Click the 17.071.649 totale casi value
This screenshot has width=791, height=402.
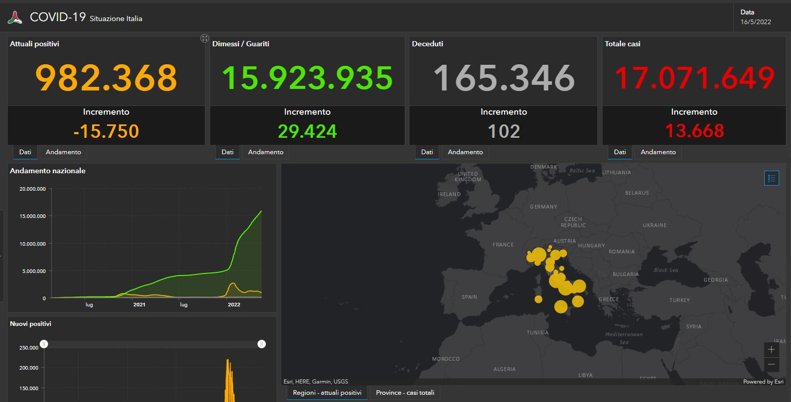(694, 78)
